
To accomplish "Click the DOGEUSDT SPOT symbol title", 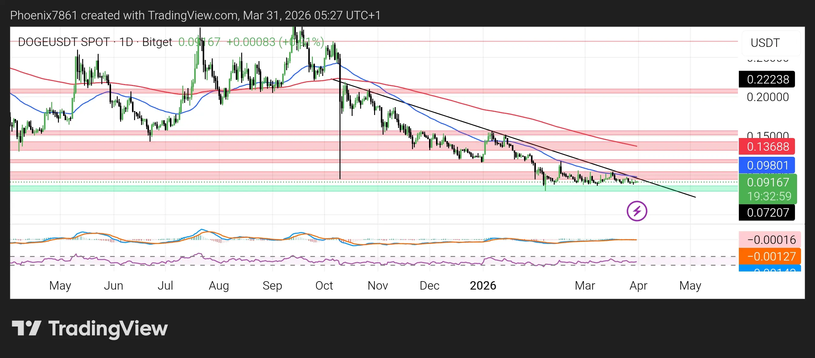I will pyautogui.click(x=64, y=42).
